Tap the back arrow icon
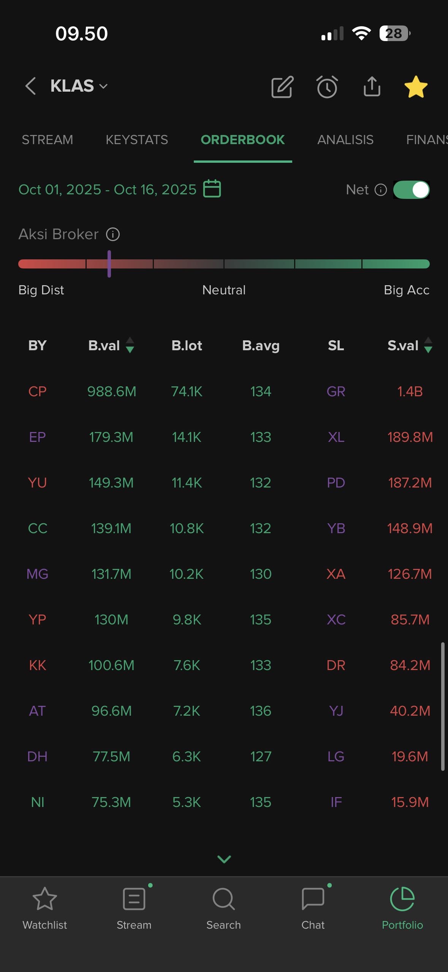 [31, 86]
